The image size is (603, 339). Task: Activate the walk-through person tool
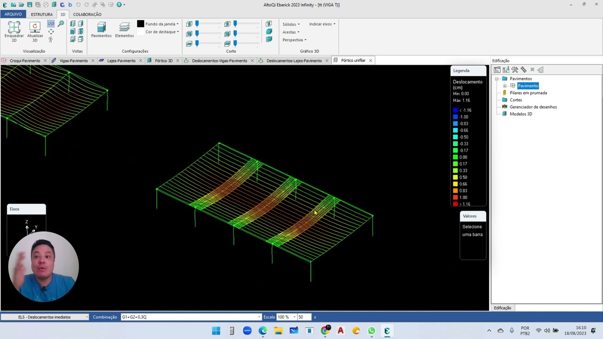tap(51, 40)
